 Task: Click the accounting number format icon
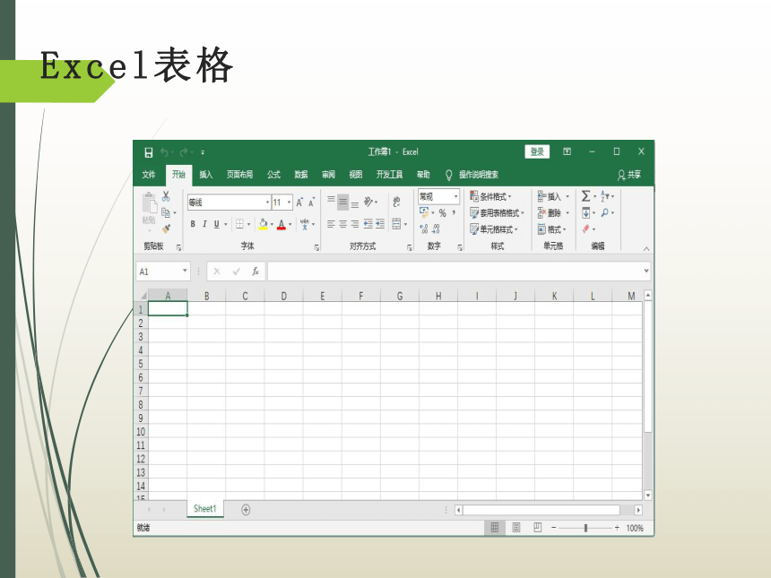424,212
